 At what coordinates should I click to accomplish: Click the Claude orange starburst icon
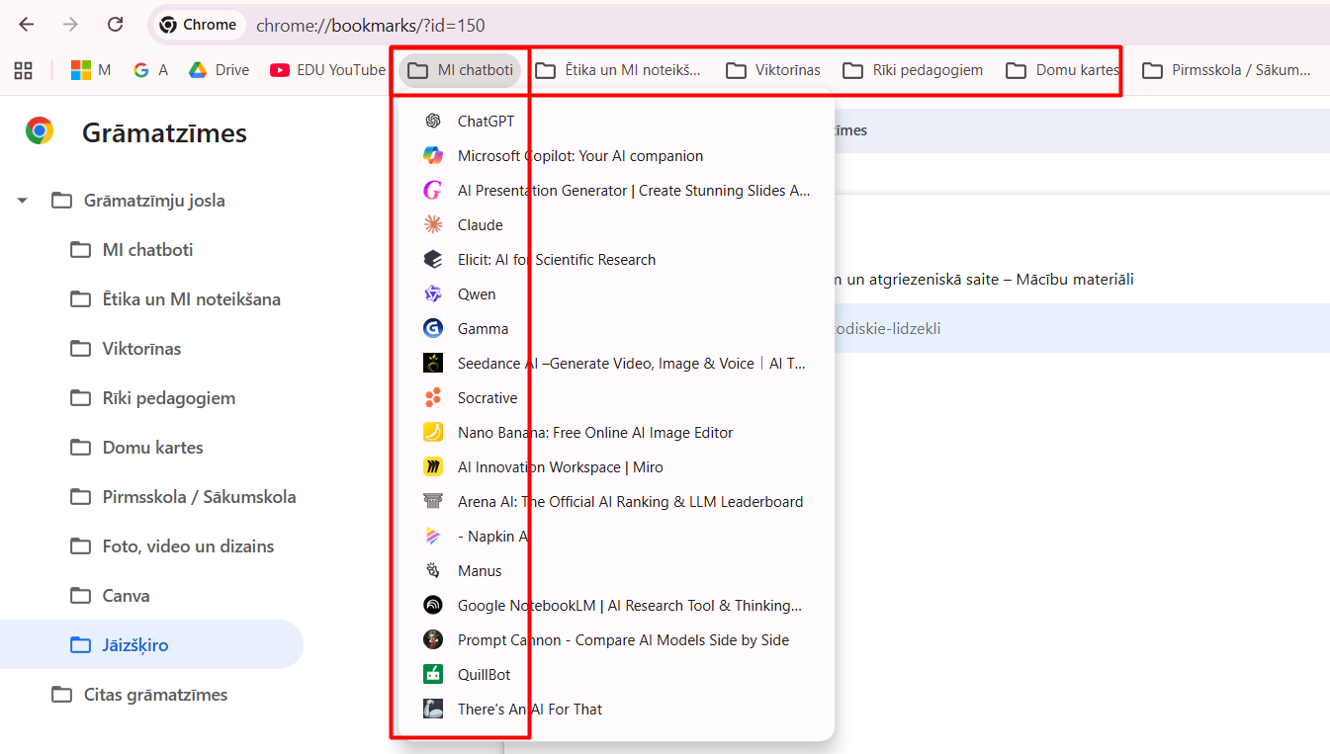pos(432,225)
